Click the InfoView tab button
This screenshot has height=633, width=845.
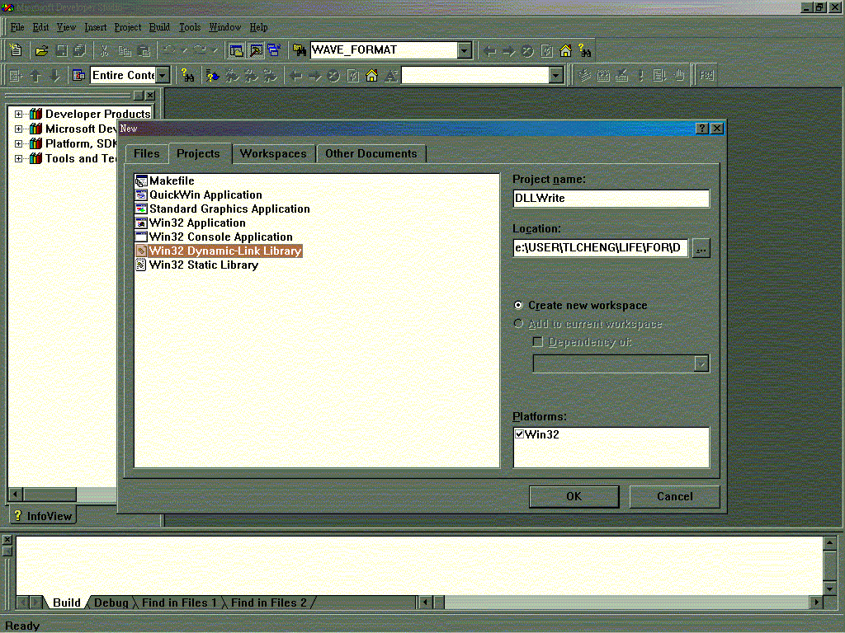pos(43,516)
